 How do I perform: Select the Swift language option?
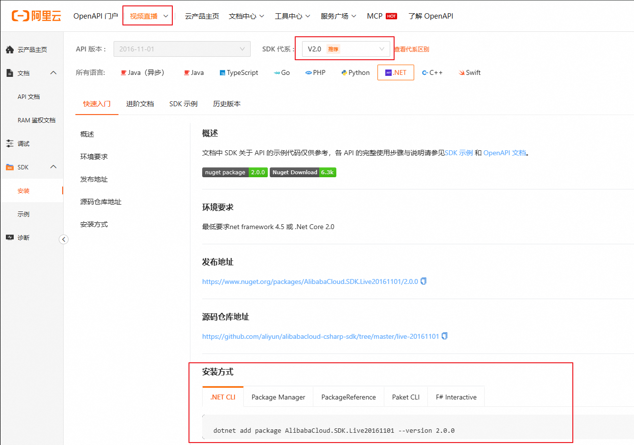click(470, 72)
